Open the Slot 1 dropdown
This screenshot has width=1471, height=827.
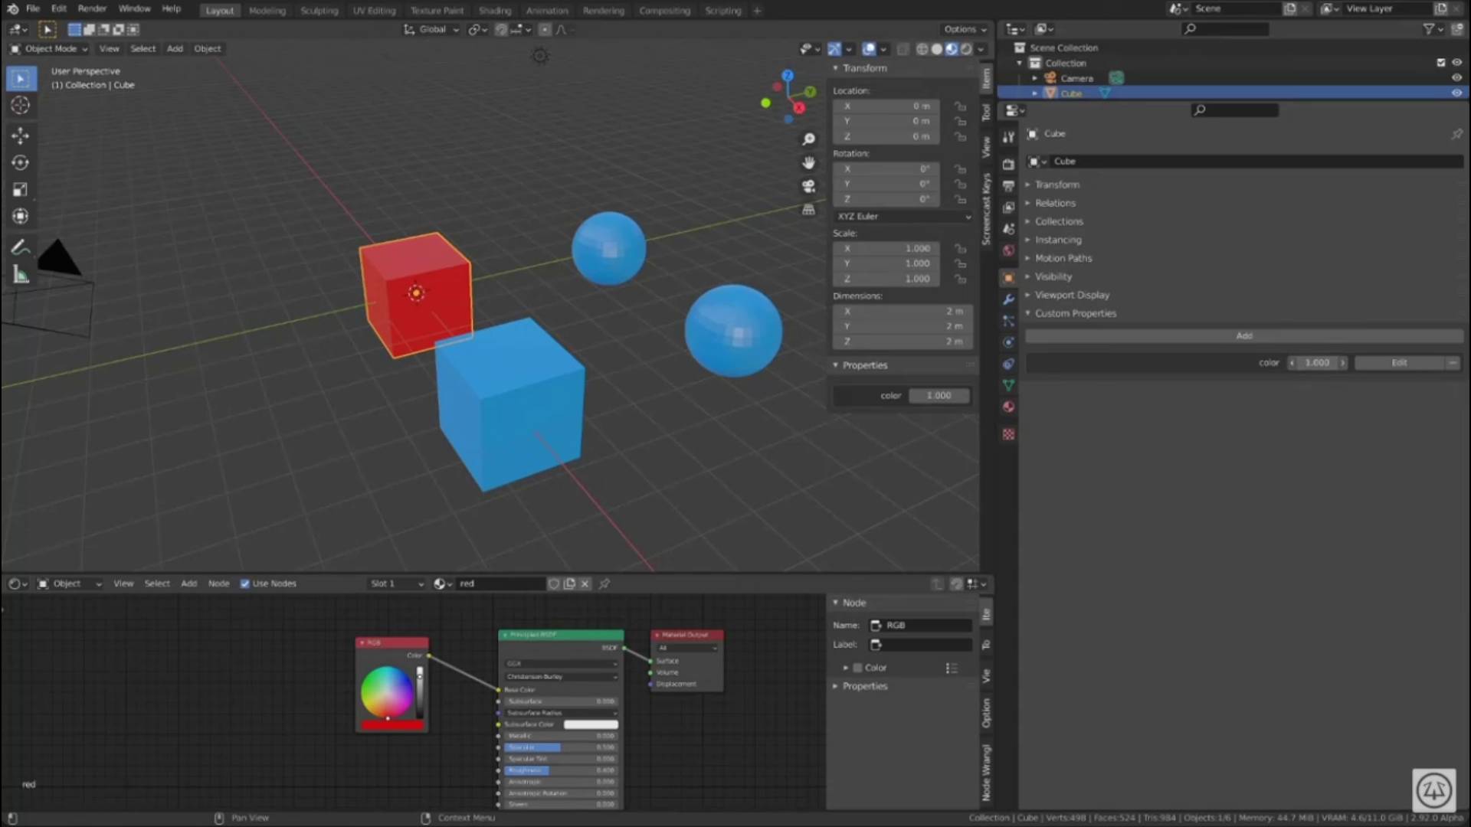(x=396, y=583)
